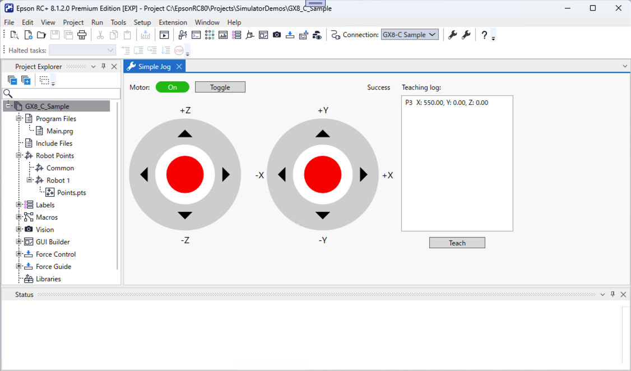Click the green Motor On indicator
This screenshot has width=631, height=371.
tap(172, 87)
